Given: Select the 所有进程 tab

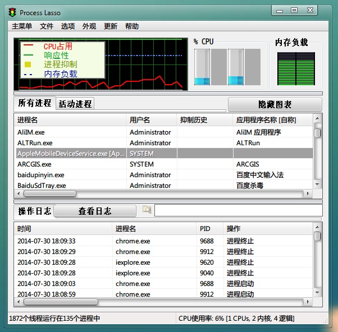Looking at the screenshot, I should coord(34,103).
